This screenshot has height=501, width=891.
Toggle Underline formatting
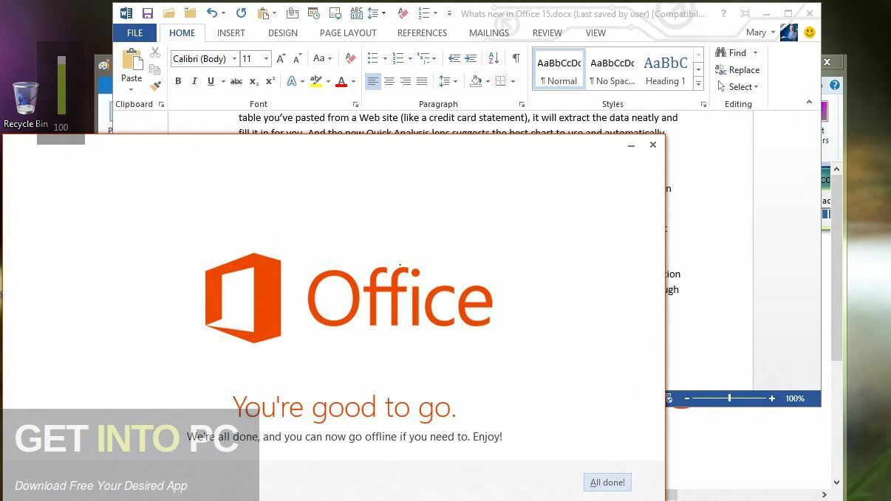click(x=211, y=81)
